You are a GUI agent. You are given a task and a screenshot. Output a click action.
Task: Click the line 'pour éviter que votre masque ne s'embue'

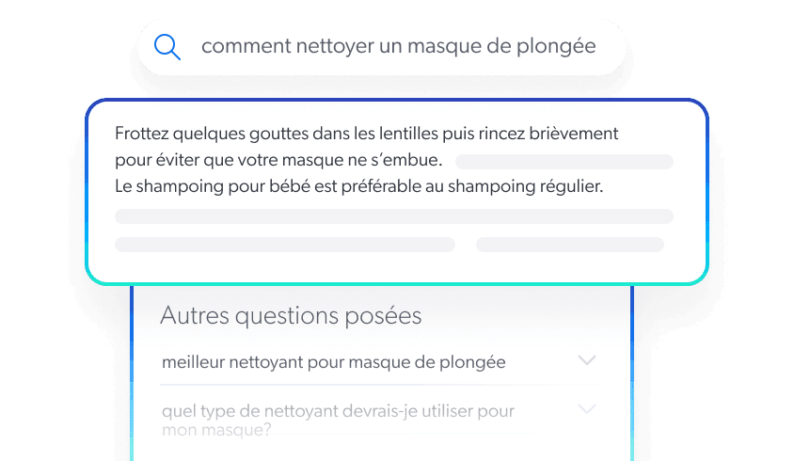point(278,160)
